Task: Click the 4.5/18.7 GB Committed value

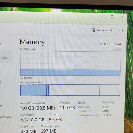Action: point(32,120)
